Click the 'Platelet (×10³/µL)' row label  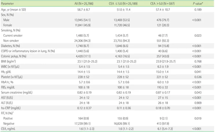coord(12,77)
